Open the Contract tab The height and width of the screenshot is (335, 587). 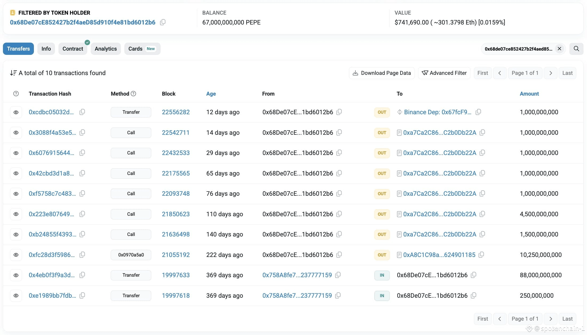pos(73,49)
